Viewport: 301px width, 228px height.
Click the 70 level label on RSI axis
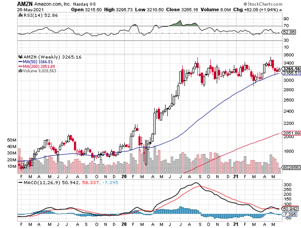click(x=286, y=26)
